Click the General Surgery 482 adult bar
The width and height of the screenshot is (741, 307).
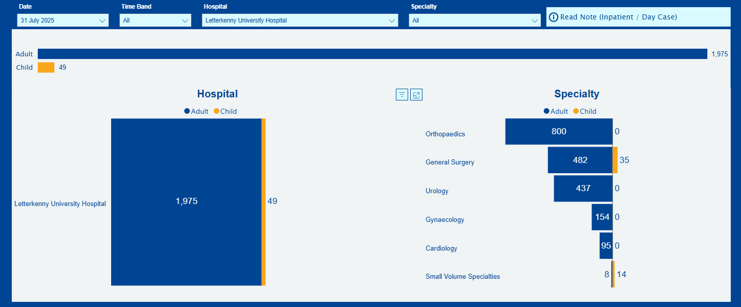(x=580, y=160)
